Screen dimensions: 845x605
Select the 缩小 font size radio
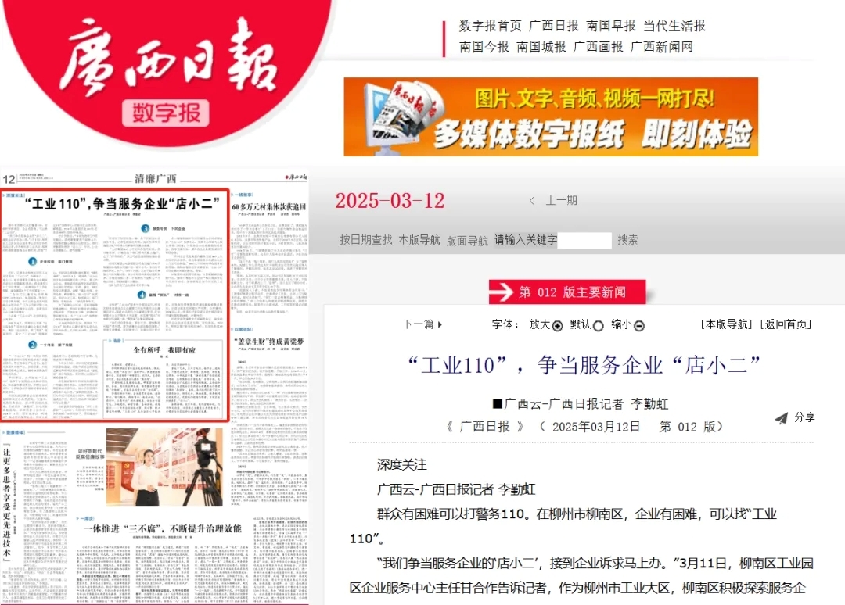(639, 326)
